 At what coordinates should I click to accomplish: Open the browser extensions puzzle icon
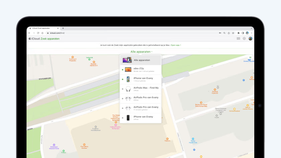click(238, 33)
